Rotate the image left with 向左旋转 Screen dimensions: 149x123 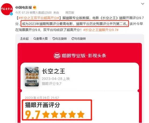(60, 38)
